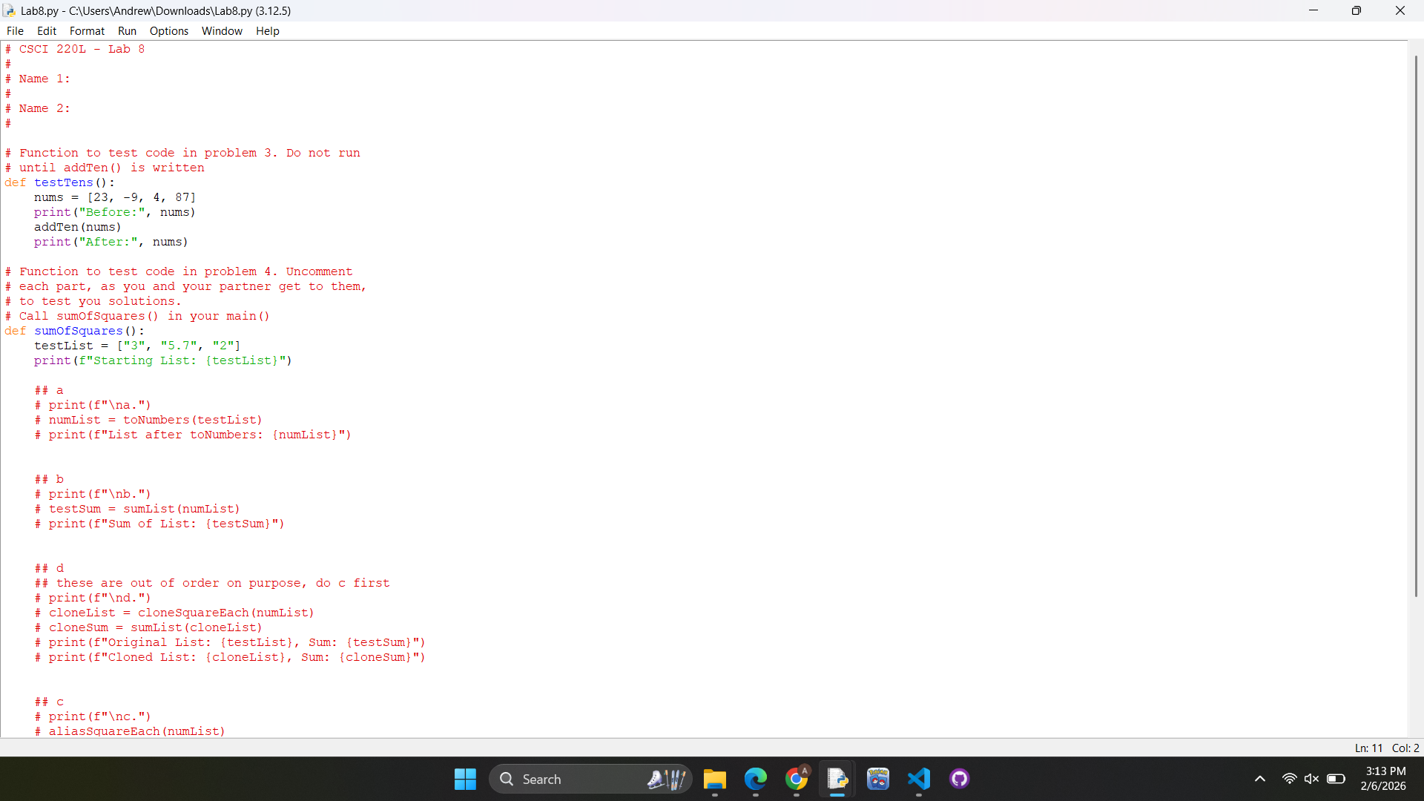The width and height of the screenshot is (1424, 801).
Task: Click the battery status icon
Action: [1336, 779]
